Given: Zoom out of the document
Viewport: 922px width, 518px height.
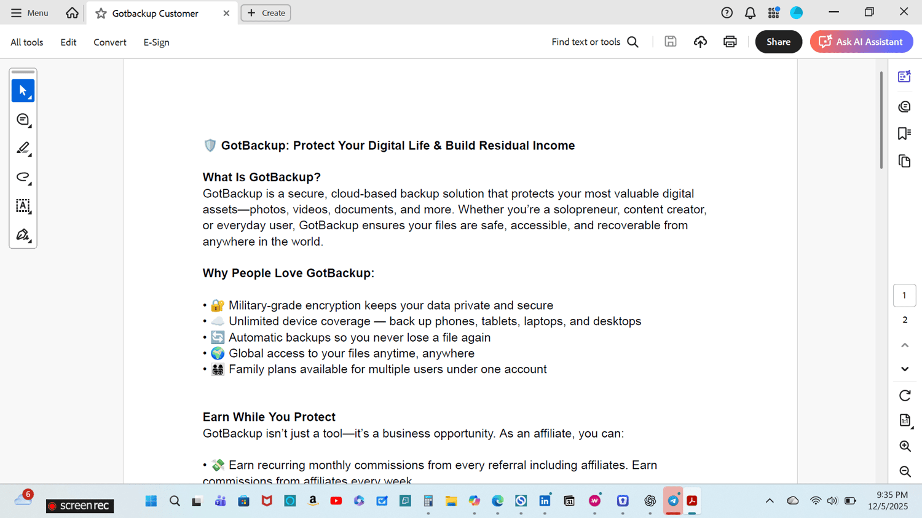Looking at the screenshot, I should pyautogui.click(x=905, y=471).
